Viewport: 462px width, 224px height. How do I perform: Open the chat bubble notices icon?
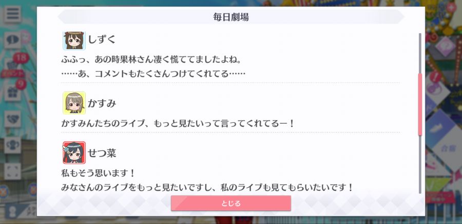12,40
